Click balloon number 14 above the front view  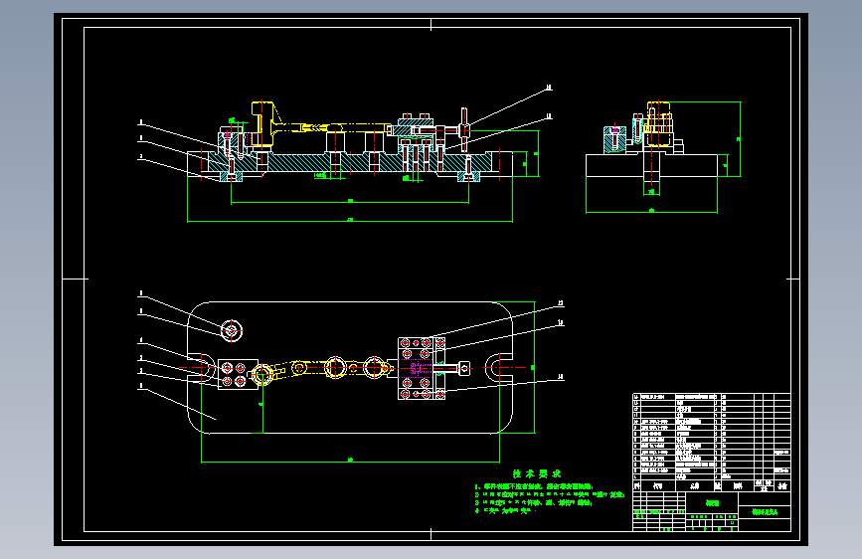point(549,88)
